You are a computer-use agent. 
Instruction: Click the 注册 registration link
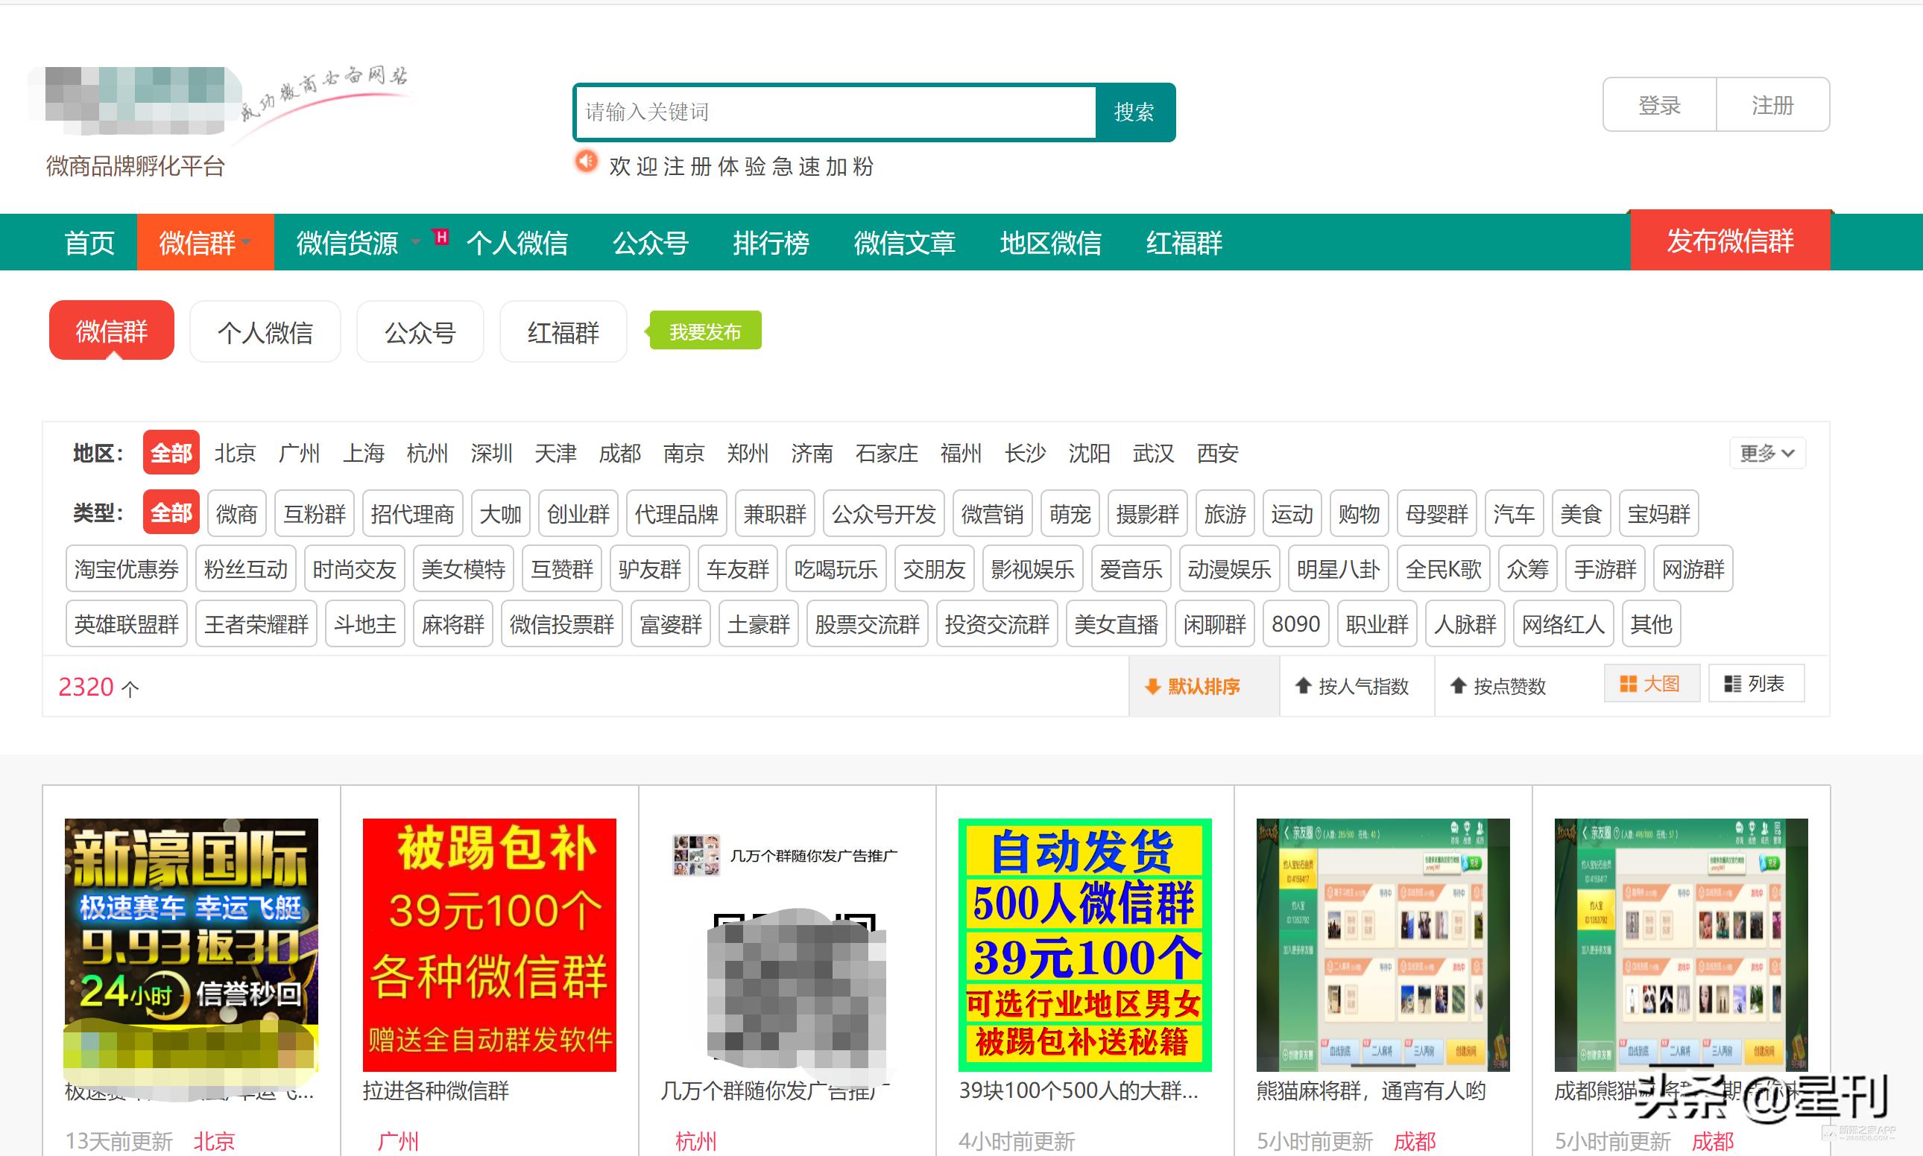click(1772, 105)
